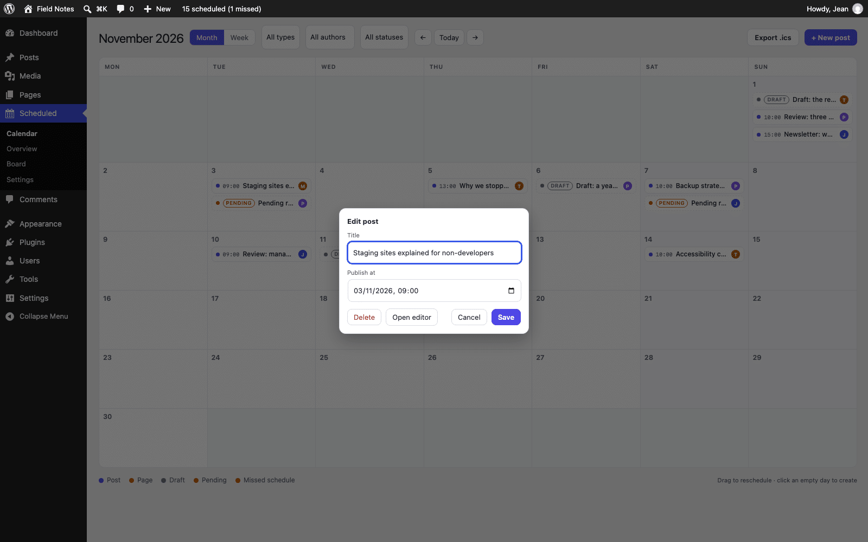Image resolution: width=868 pixels, height=542 pixels.
Task: Click the Dashboard sidebar icon
Action: point(10,33)
